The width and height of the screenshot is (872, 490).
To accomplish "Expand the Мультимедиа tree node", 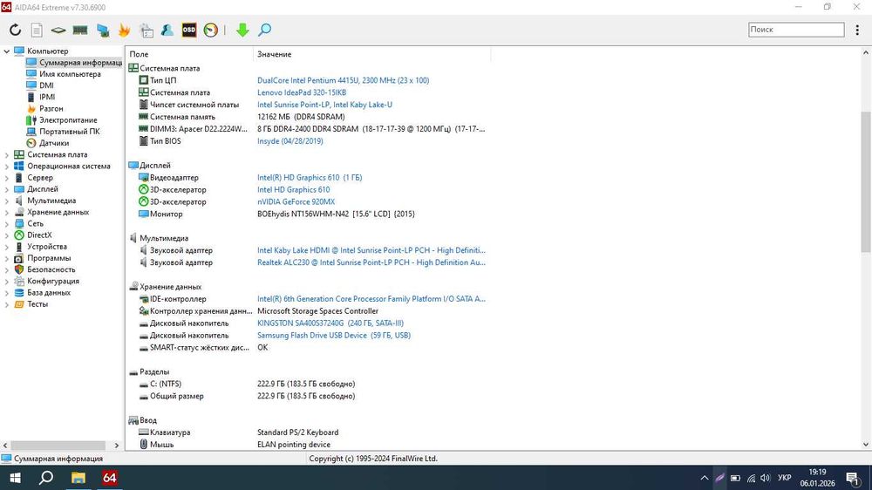I will click(x=7, y=201).
